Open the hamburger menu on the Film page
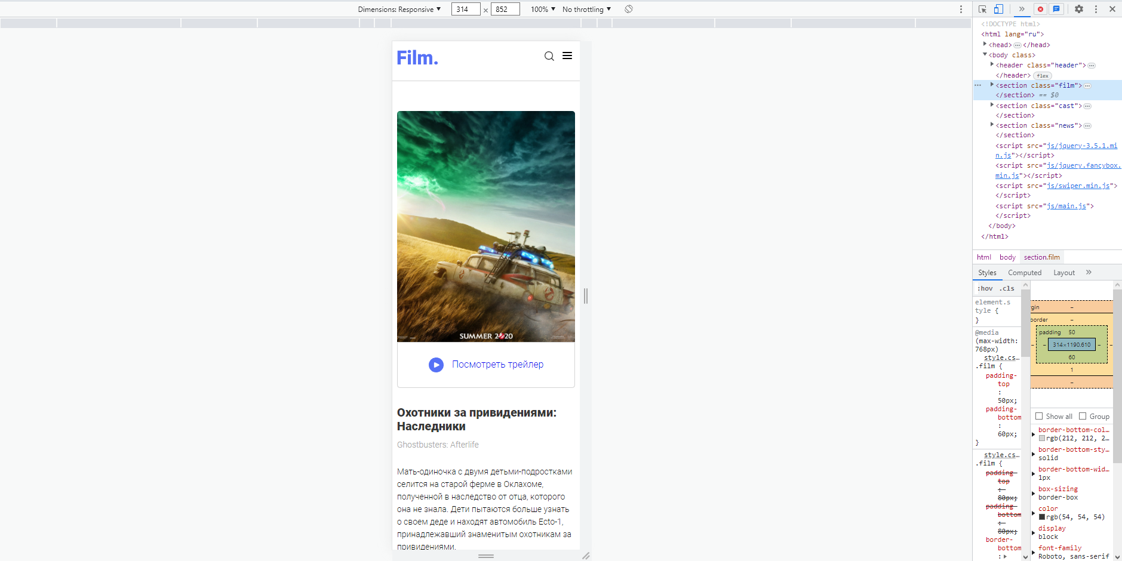The image size is (1122, 561). click(x=567, y=56)
